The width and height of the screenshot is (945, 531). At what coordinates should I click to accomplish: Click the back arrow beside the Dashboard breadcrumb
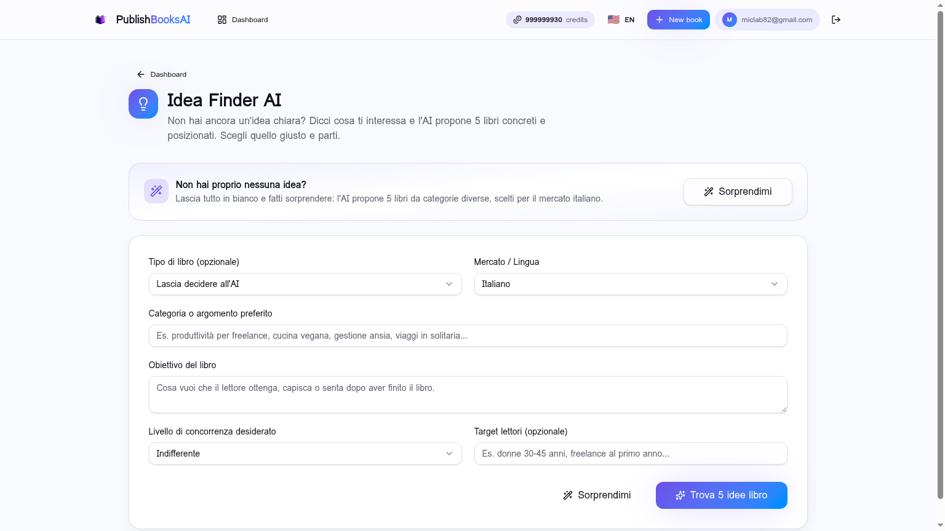pyautogui.click(x=141, y=74)
